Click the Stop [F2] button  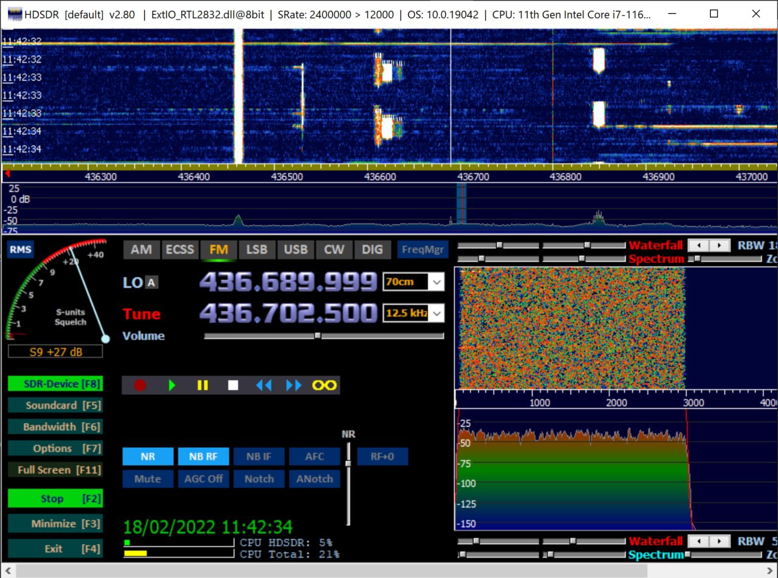pos(55,499)
